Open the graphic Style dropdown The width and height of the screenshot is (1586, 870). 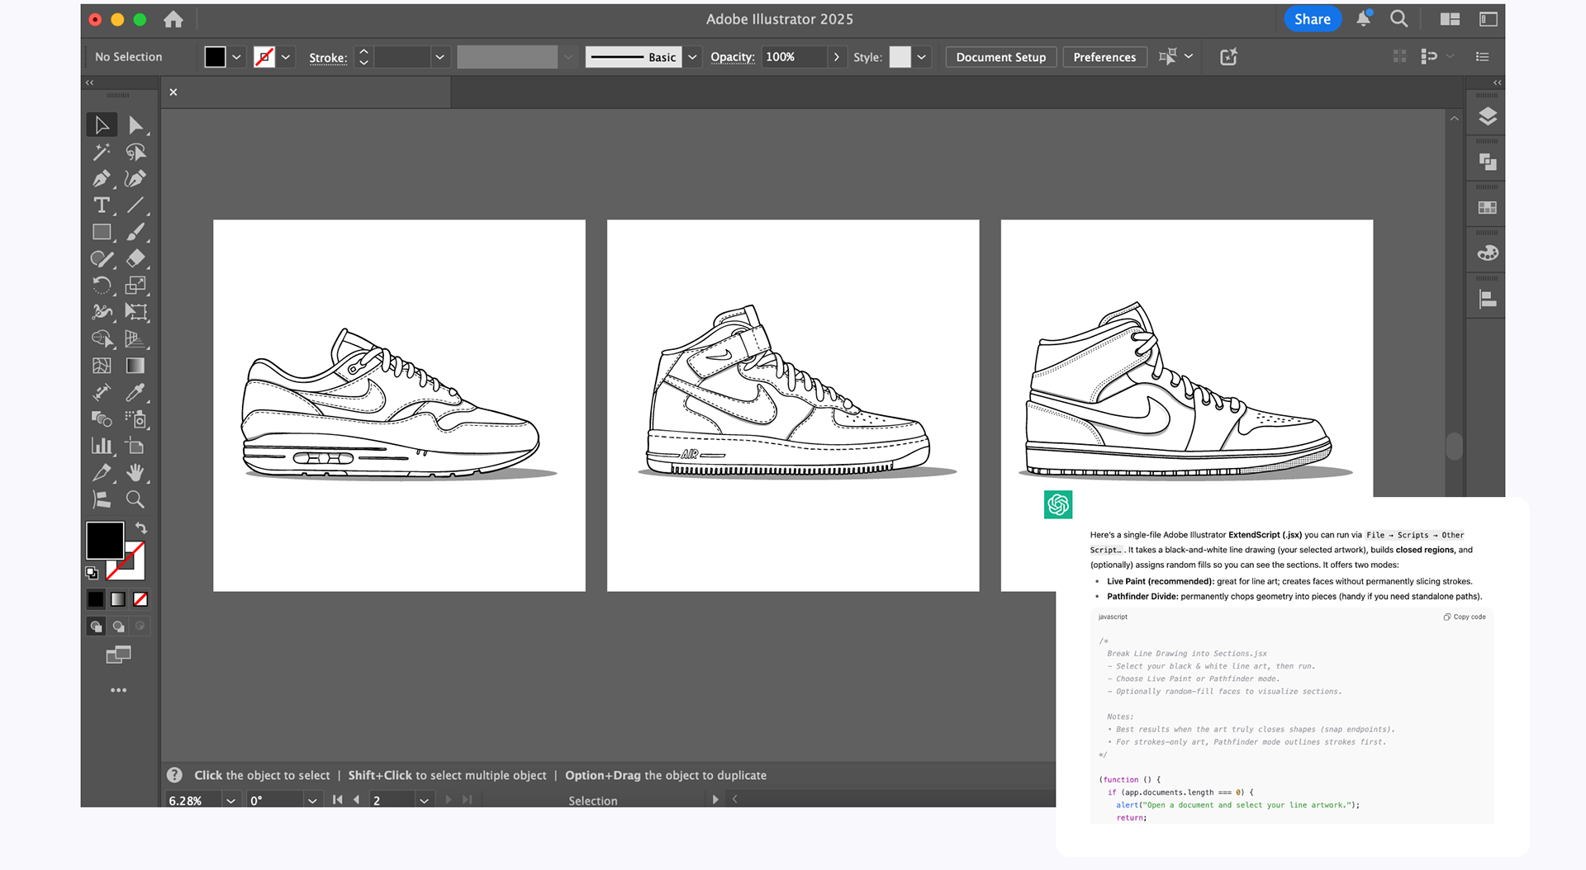[x=921, y=57]
